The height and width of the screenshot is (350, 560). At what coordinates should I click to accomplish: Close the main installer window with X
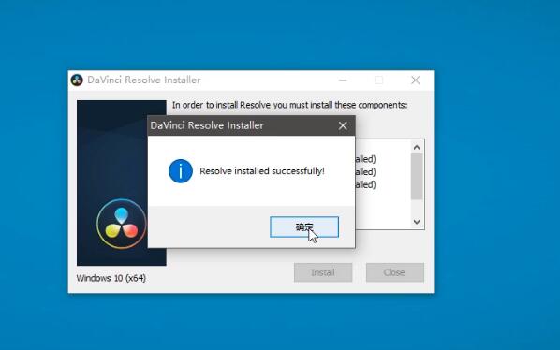tap(416, 80)
